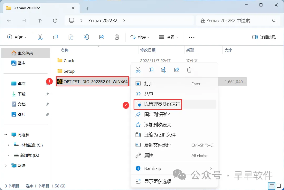Image resolution: width=284 pixels, height=190 pixels.
Task: Click the Share icon atop the context menu
Action: [177, 70]
